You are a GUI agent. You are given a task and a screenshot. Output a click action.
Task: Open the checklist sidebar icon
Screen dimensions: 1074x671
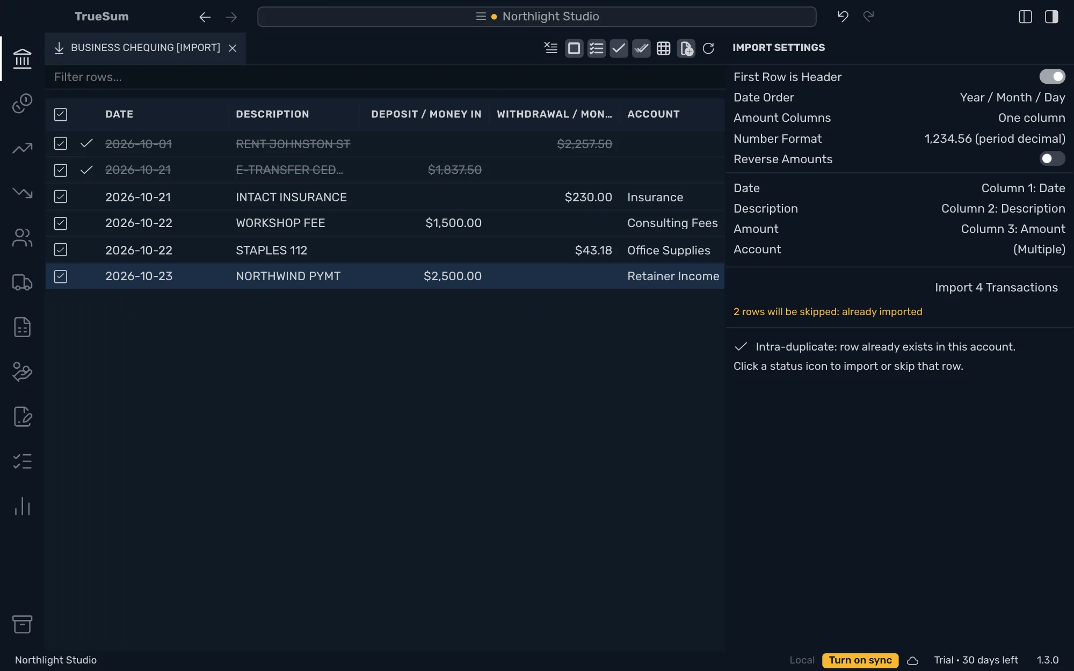coord(22,461)
